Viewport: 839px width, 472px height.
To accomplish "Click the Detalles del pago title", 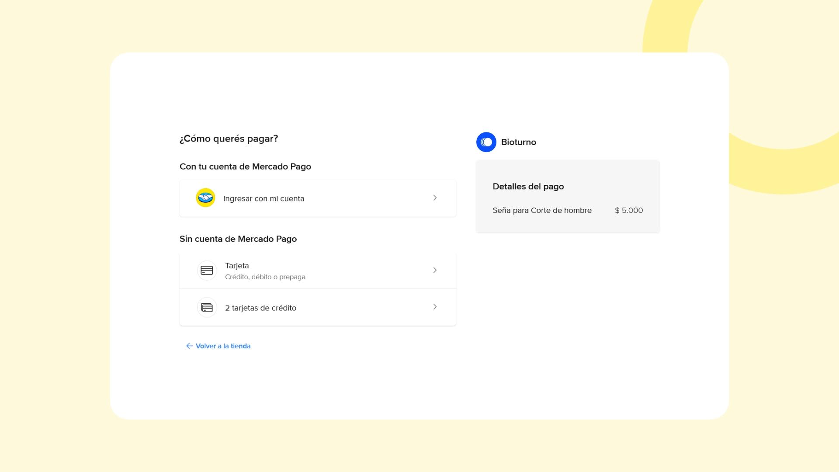I will 528,187.
